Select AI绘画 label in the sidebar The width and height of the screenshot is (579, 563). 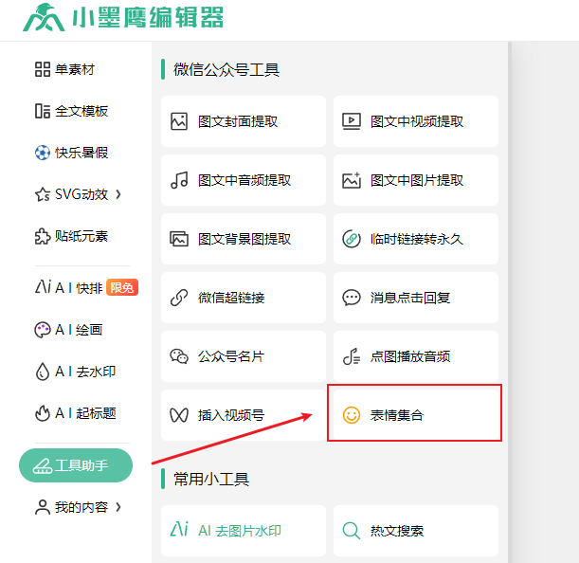(79, 330)
